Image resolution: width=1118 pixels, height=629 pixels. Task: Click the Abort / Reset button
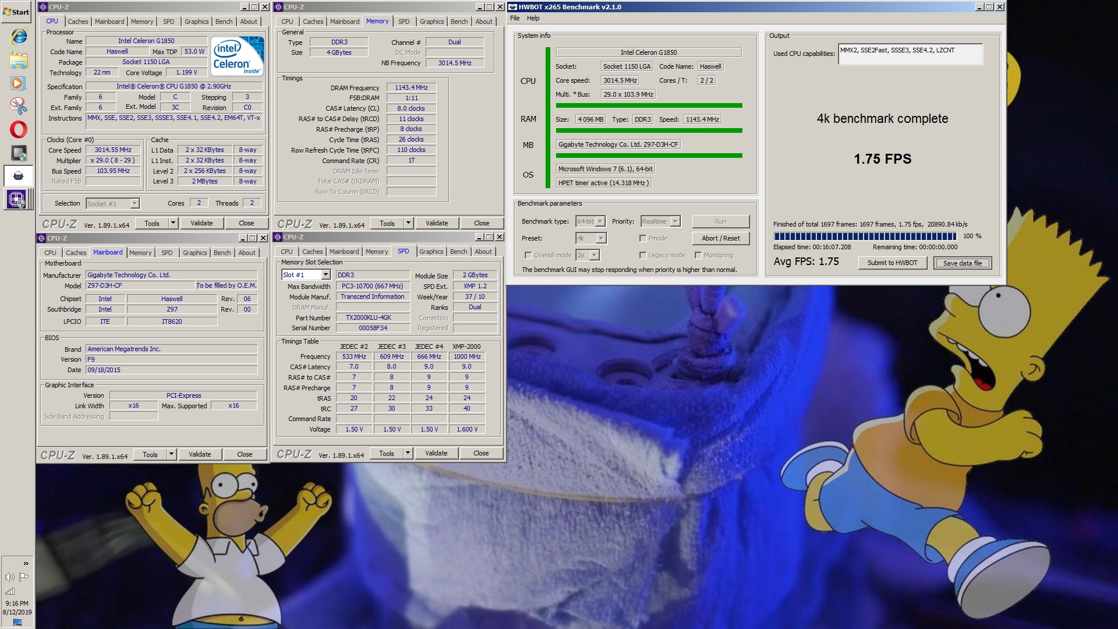[720, 238]
